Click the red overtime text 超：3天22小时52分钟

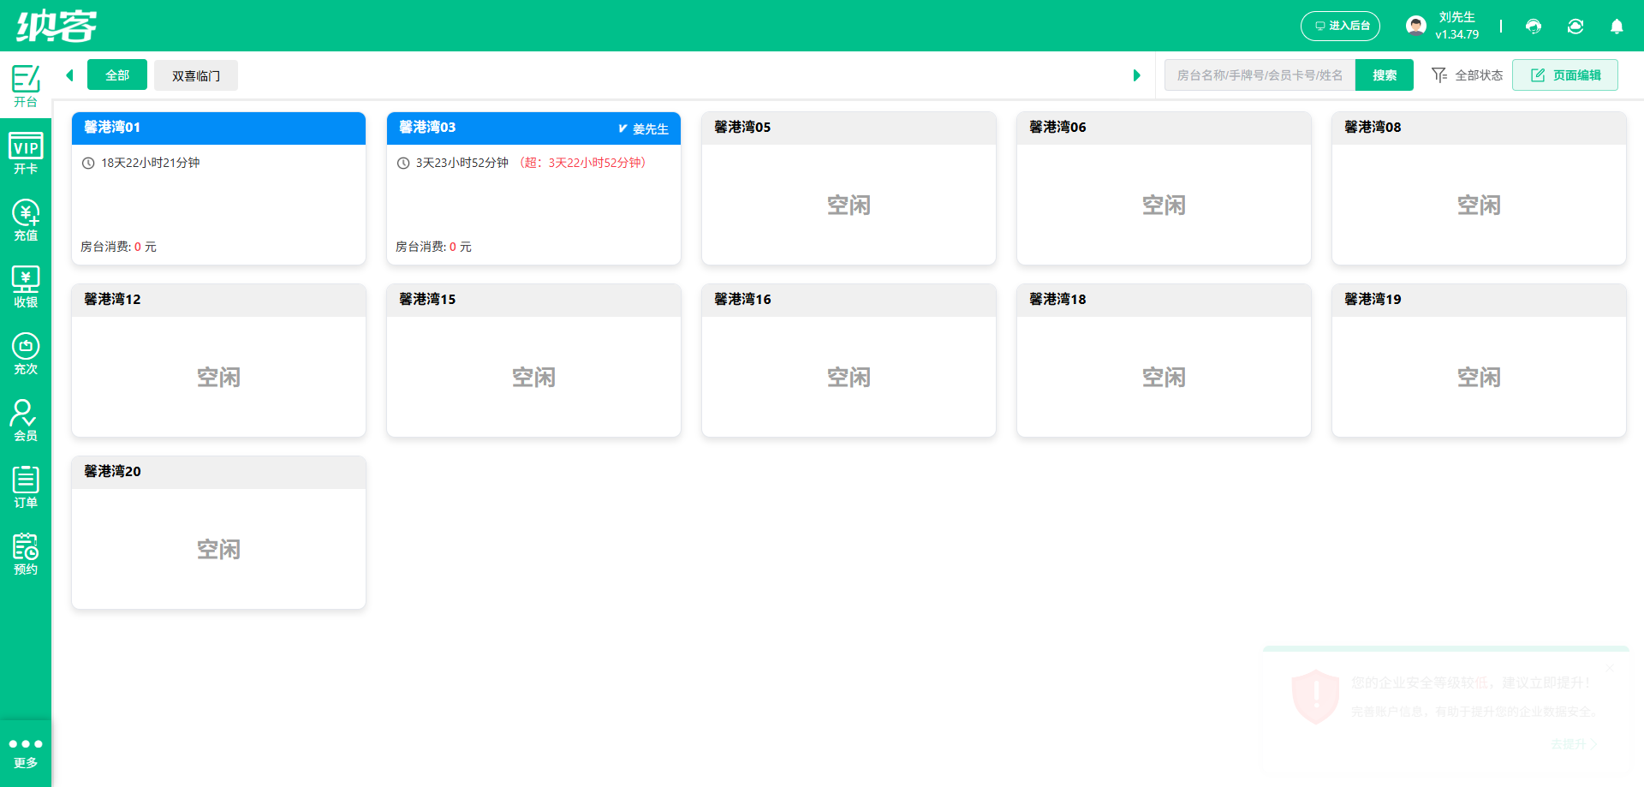[583, 163]
